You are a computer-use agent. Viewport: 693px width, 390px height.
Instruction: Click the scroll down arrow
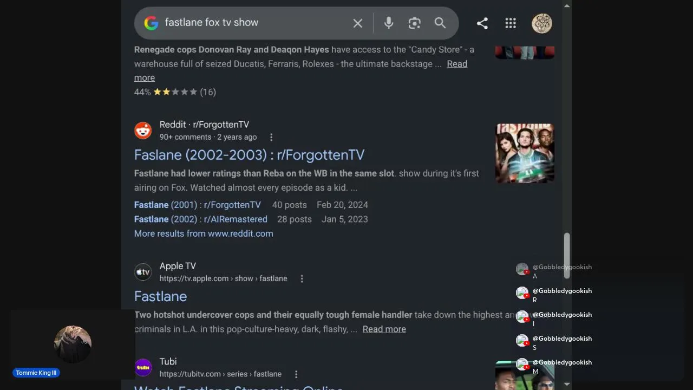567,385
